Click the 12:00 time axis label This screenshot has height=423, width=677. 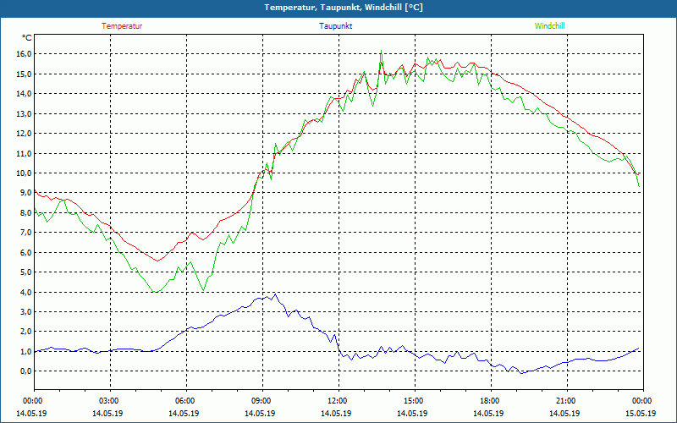(x=337, y=401)
